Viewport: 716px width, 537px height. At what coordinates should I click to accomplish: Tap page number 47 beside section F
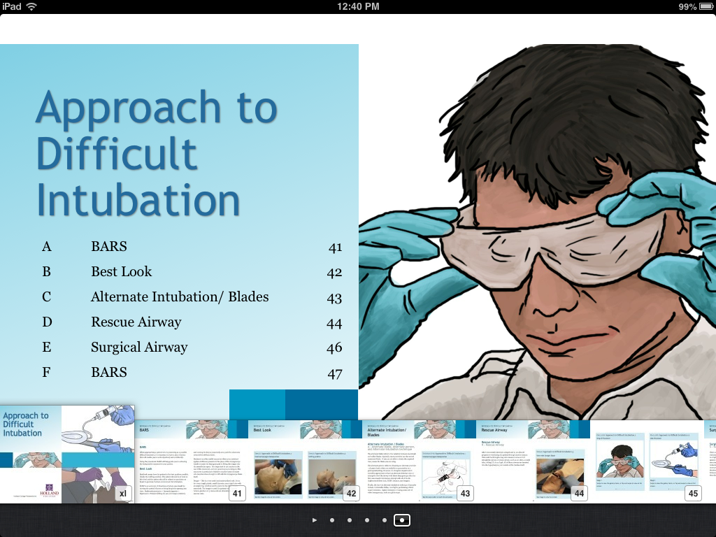coord(335,374)
